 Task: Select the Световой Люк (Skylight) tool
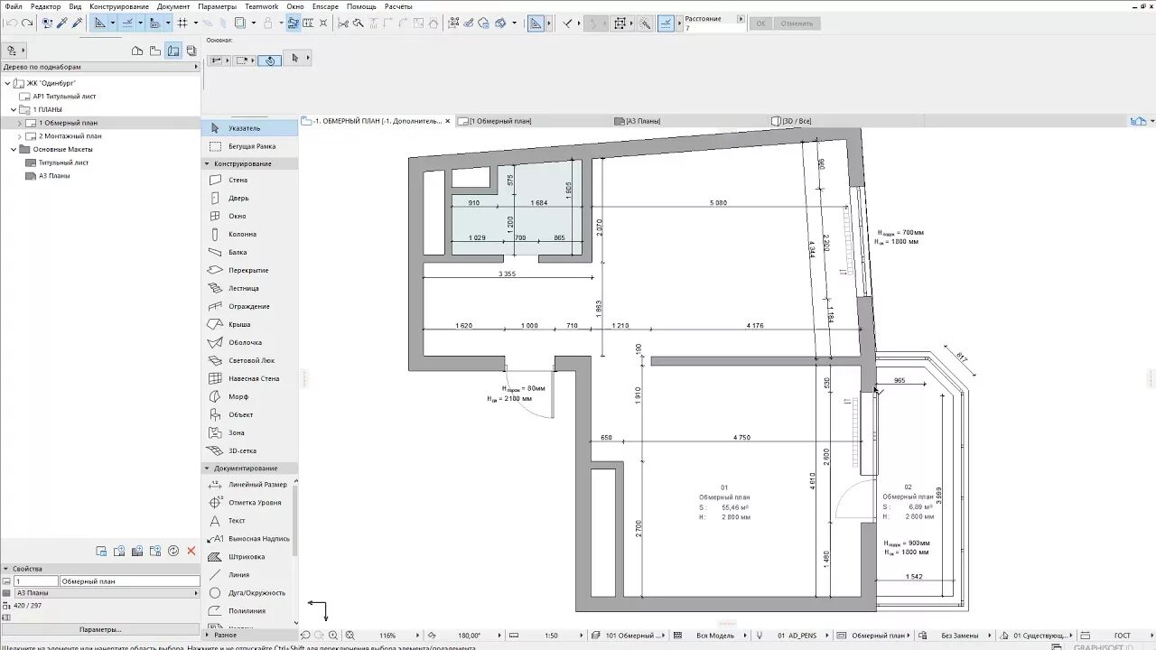[249, 360]
